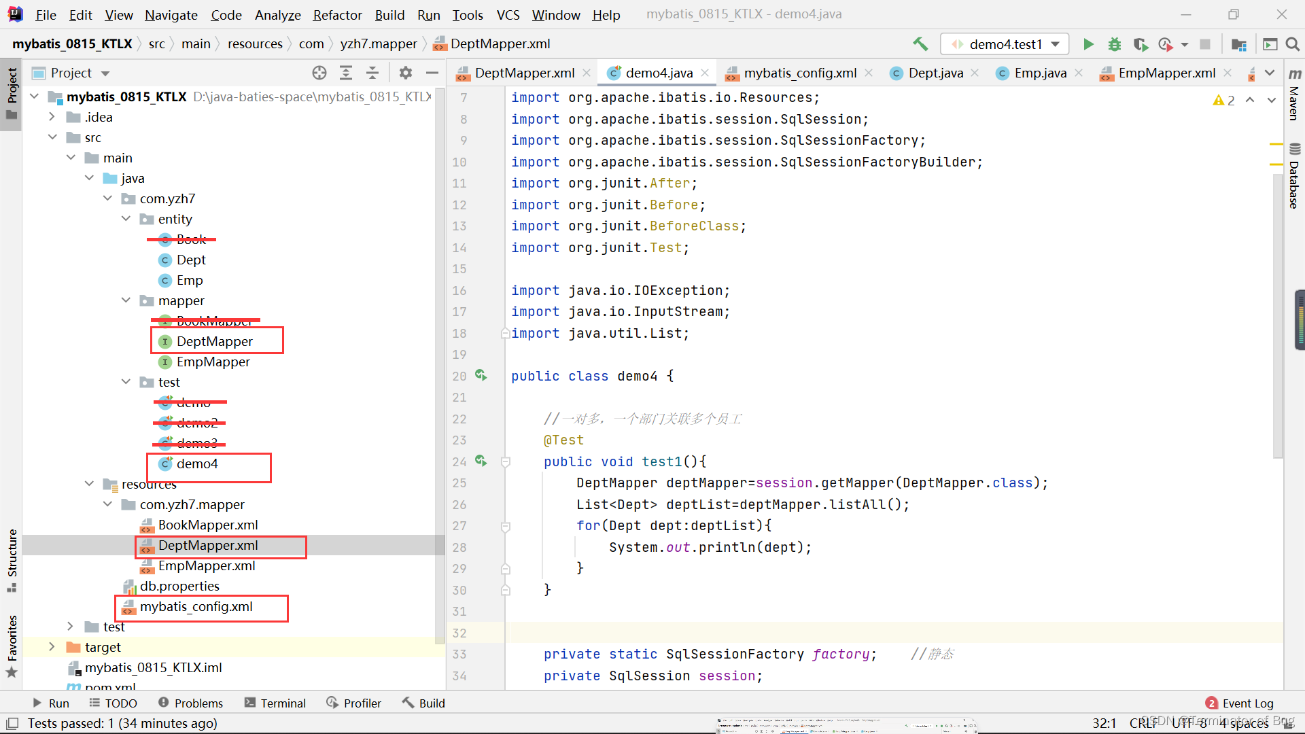
Task: Select DeptMapper interface in project tree
Action: click(213, 341)
